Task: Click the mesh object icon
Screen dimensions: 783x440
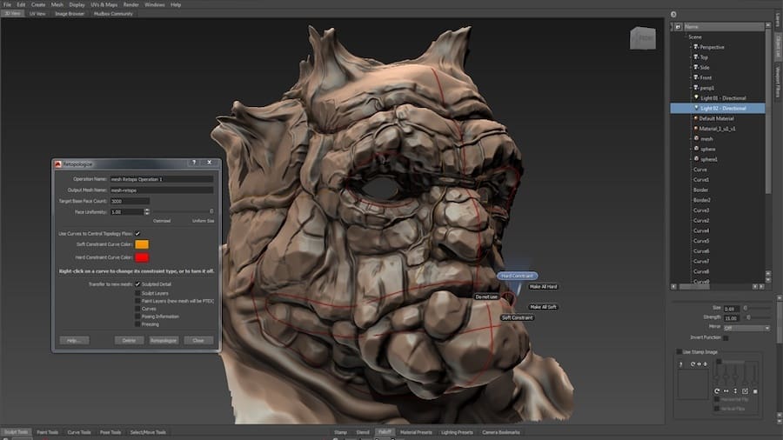Action: point(696,138)
